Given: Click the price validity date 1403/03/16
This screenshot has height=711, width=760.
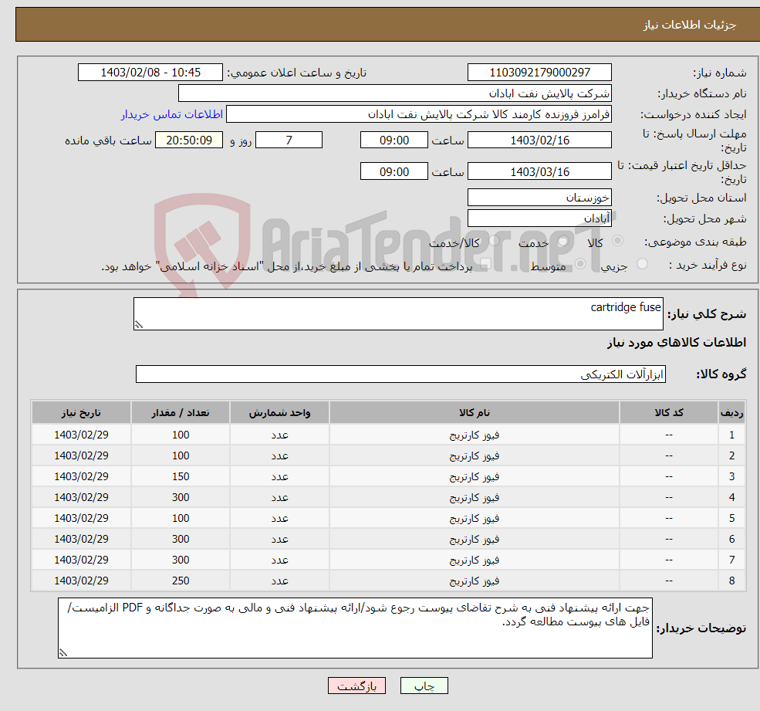Looking at the screenshot, I should [x=539, y=171].
